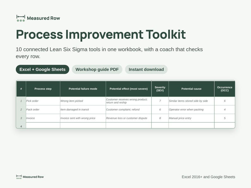
Task: Click the subtitle about Lean Six Sigma tools
Action: click(109, 53)
